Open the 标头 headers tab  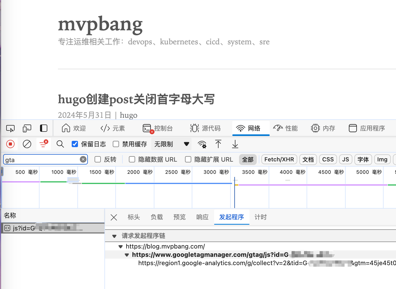tap(134, 217)
